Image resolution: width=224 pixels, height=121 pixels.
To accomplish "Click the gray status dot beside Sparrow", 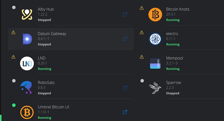I will point(142,81).
